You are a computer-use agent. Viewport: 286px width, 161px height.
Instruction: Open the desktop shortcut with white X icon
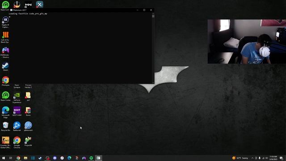tap(40, 4)
